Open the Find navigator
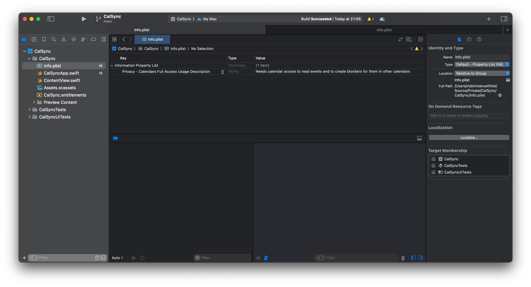The image size is (531, 287). [54, 39]
